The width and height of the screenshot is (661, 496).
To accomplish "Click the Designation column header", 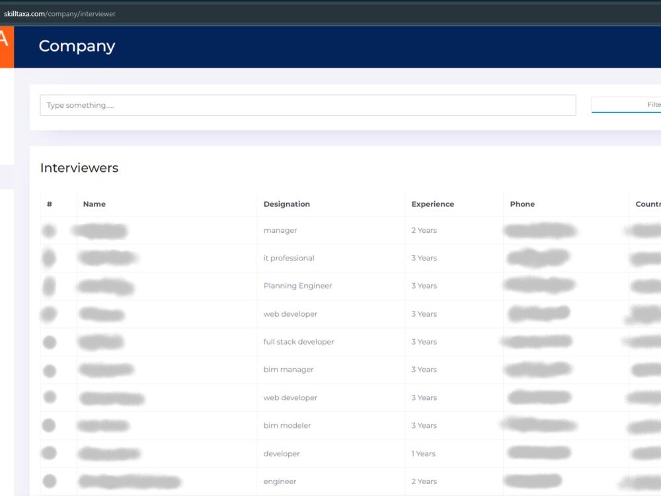I will pyautogui.click(x=286, y=204).
